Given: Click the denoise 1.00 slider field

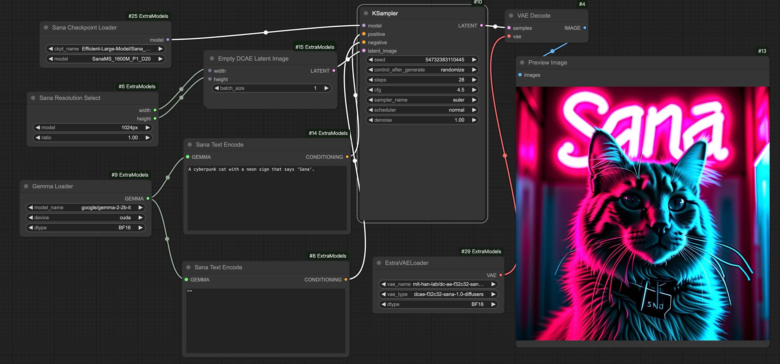Looking at the screenshot, I should point(422,120).
